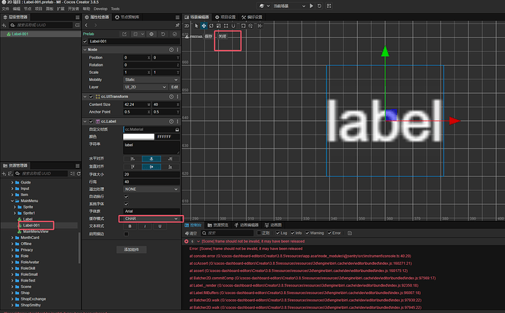
Task: Switch to animation editor tab
Action: [247, 225]
